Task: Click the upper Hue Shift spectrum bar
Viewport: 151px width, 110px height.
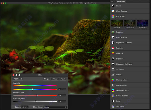Action: (35, 86)
